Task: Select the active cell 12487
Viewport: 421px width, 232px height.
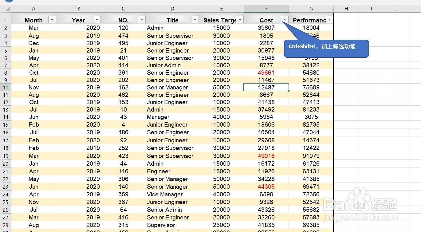Action: (x=266, y=87)
